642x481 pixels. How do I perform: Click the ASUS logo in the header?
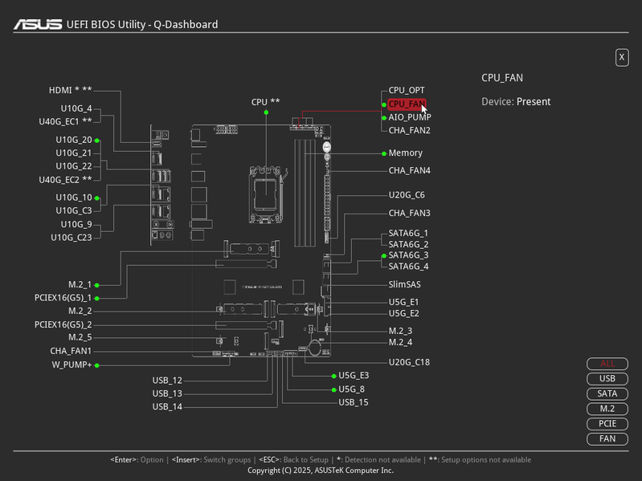pos(38,25)
